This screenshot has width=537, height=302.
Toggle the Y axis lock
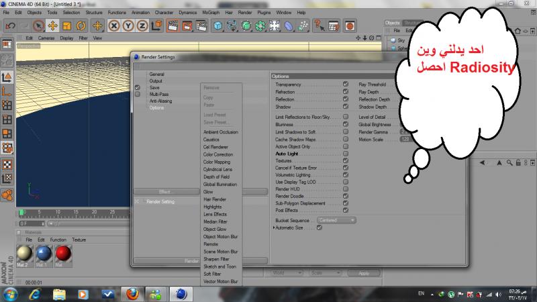tap(128, 26)
